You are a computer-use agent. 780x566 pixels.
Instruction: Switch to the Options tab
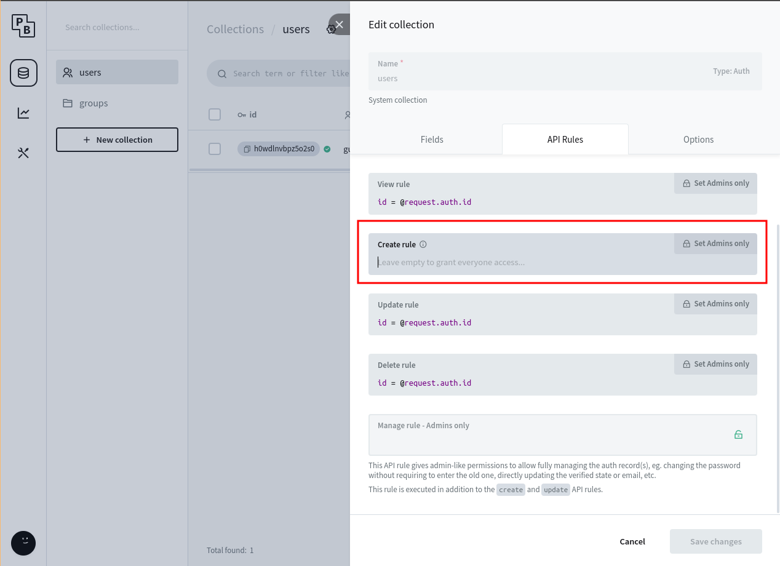point(698,140)
